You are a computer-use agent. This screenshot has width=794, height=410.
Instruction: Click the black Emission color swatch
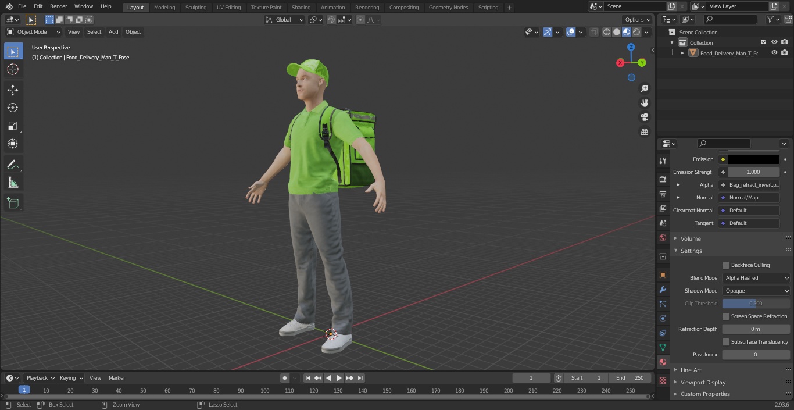[x=753, y=159]
